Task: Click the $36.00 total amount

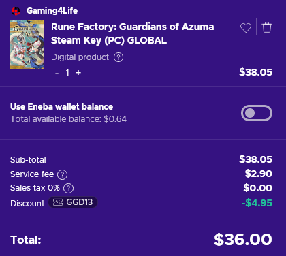Action: 243,240
